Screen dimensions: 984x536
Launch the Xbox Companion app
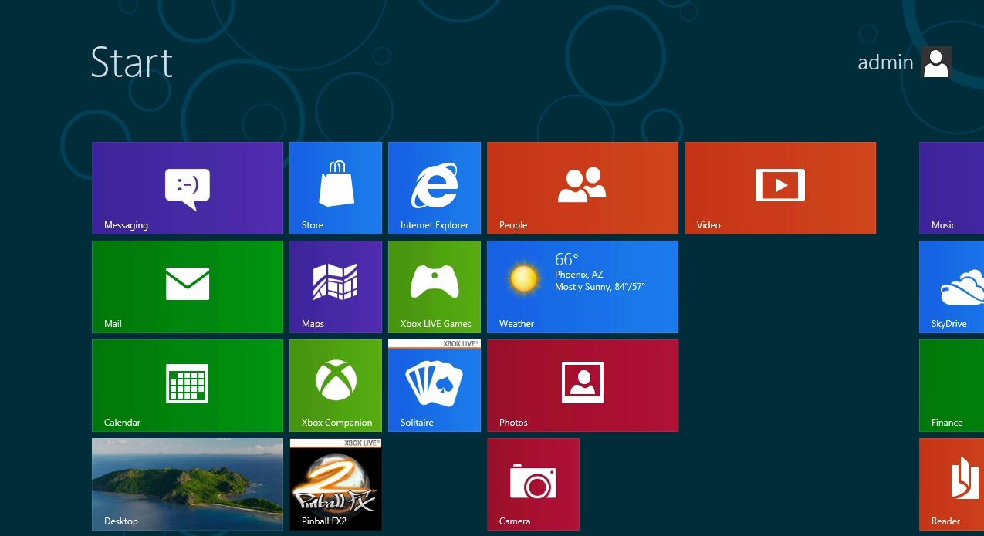tap(336, 385)
